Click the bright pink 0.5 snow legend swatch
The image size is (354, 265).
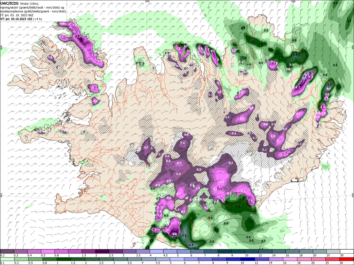[x=48, y=251]
